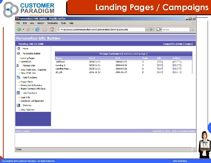
Task: Open the History menu
Action: (x=41, y=23)
